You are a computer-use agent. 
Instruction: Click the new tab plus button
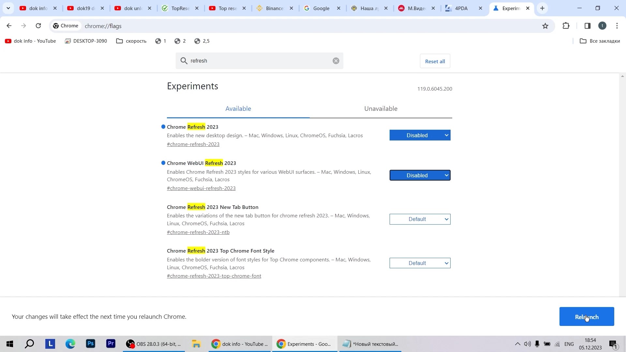(x=543, y=8)
